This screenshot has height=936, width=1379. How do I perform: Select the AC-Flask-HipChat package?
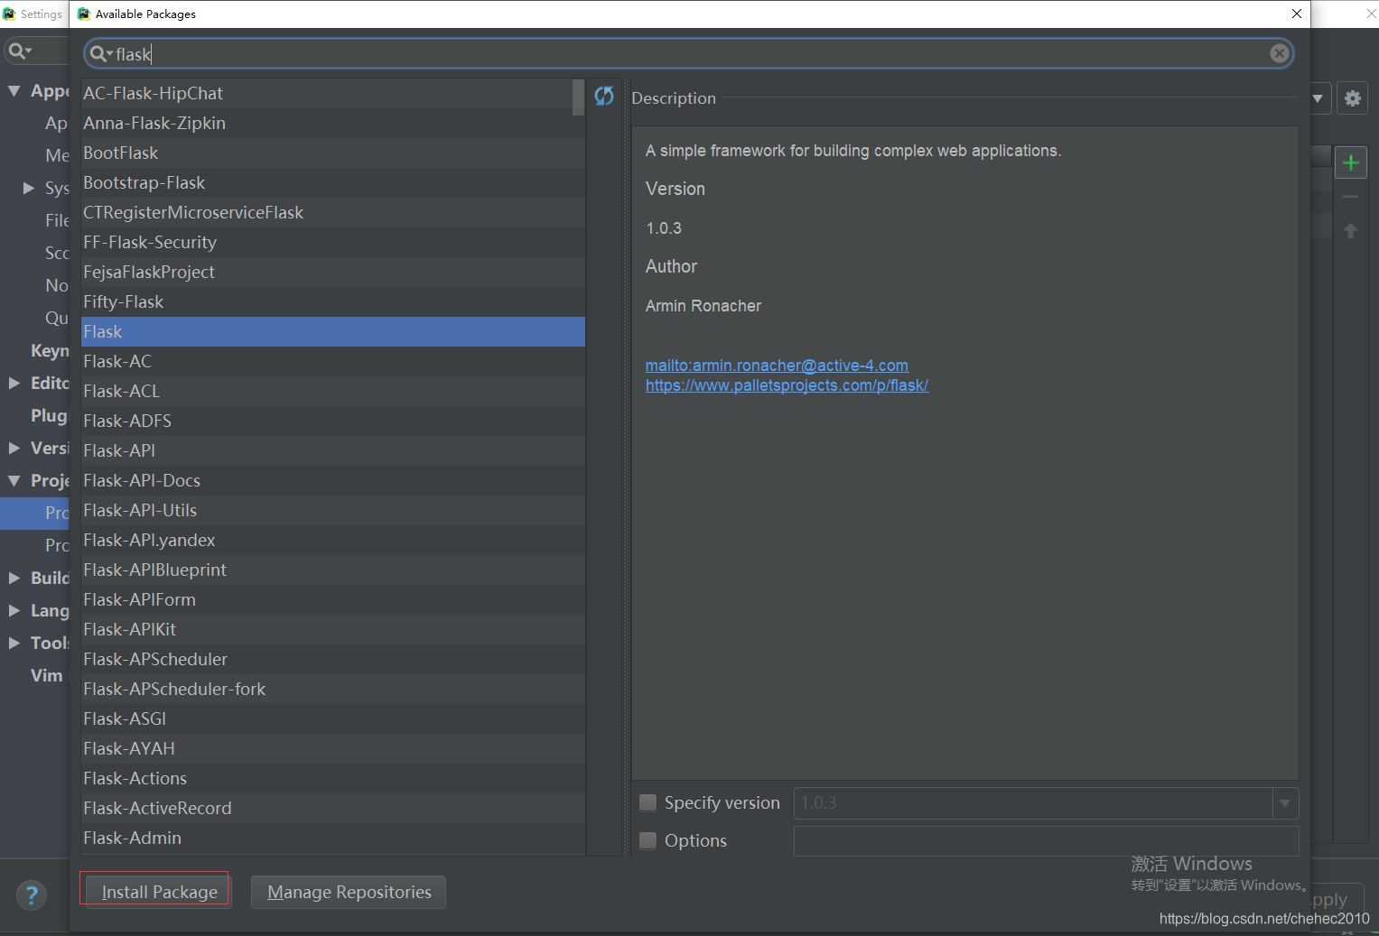[333, 93]
